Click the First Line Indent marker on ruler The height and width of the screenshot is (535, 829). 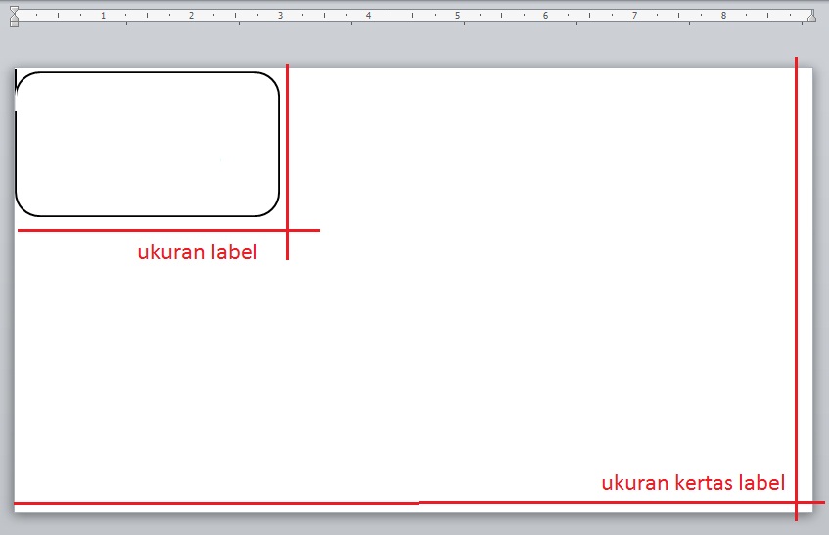click(15, 10)
